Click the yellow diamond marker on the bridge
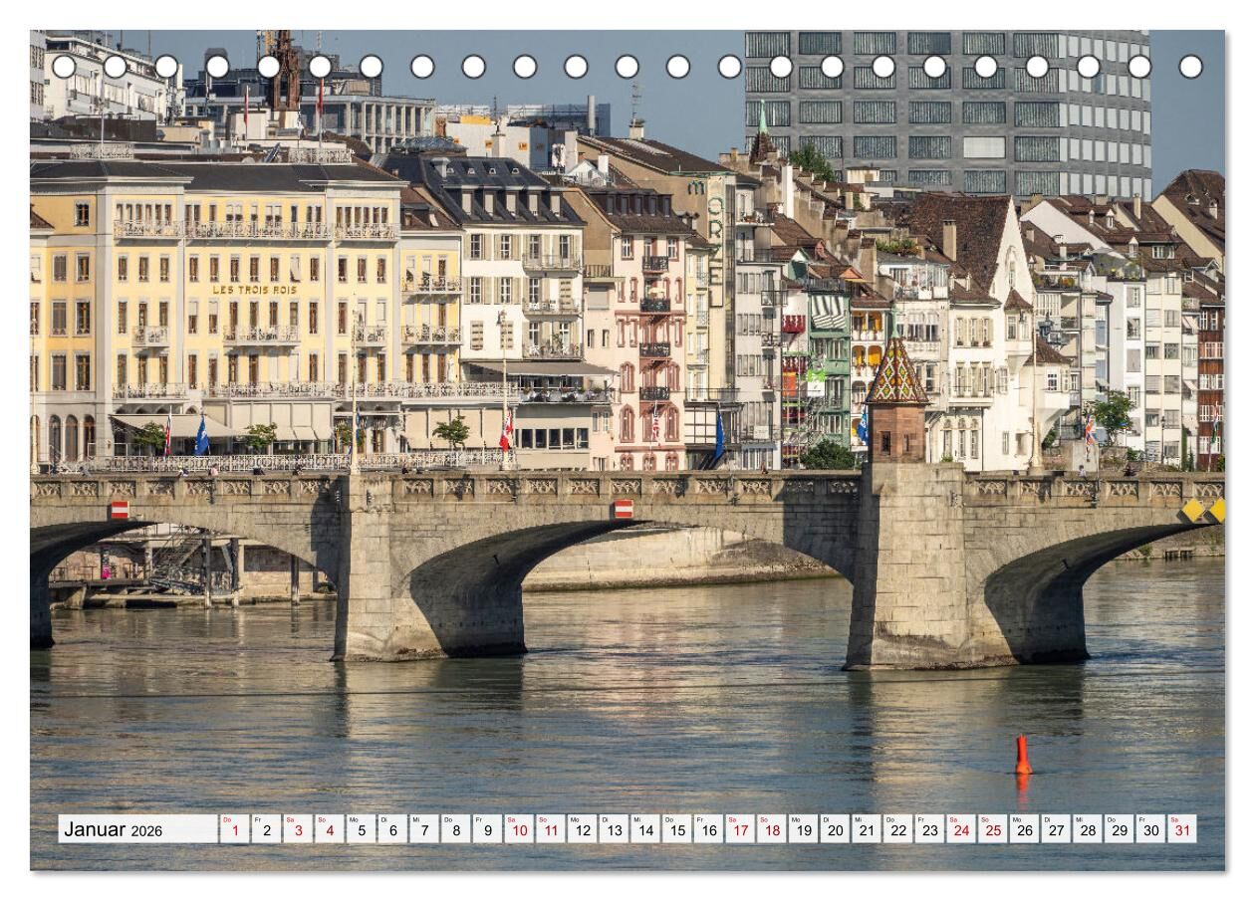1255x901 pixels. [x=1192, y=511]
